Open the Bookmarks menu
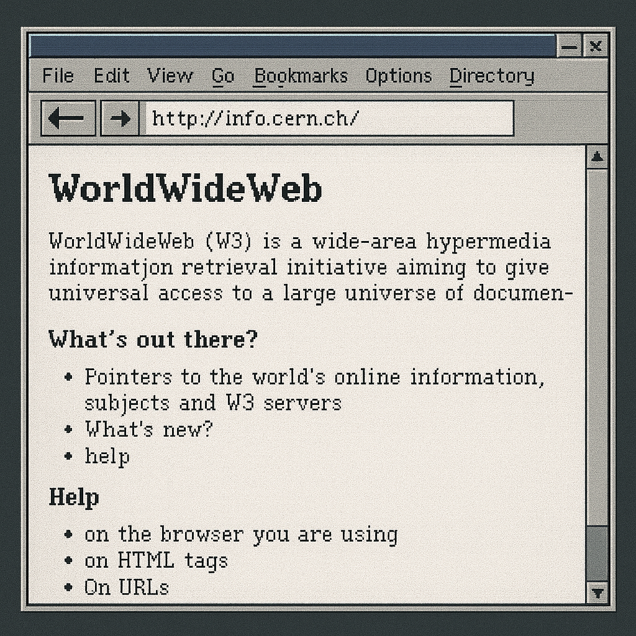636x636 pixels. coord(301,76)
